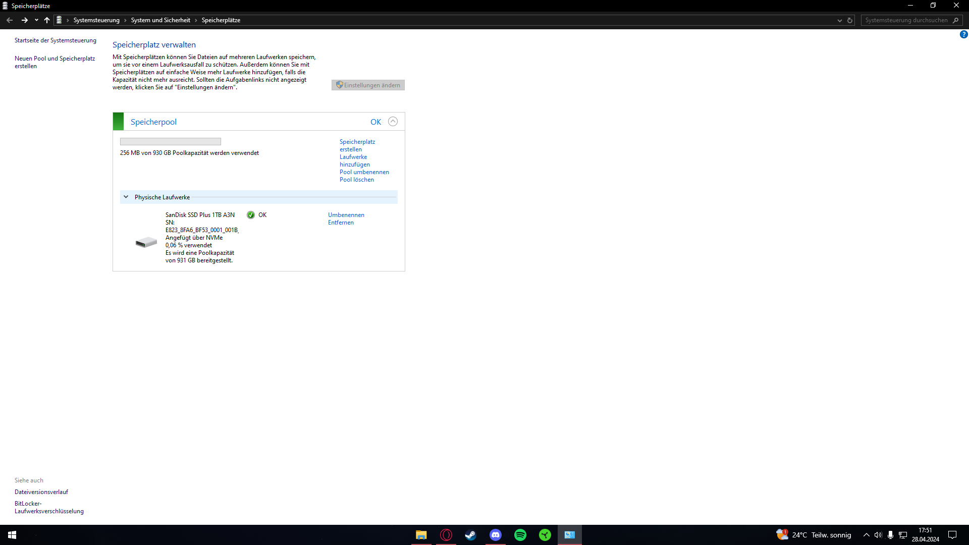This screenshot has height=545, width=969.
Task: Collapse the Speicherpool section with the chevron
Action: tap(393, 122)
